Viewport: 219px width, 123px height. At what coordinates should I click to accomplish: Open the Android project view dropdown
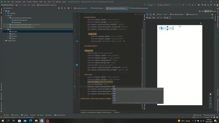pyautogui.click(x=8, y=8)
